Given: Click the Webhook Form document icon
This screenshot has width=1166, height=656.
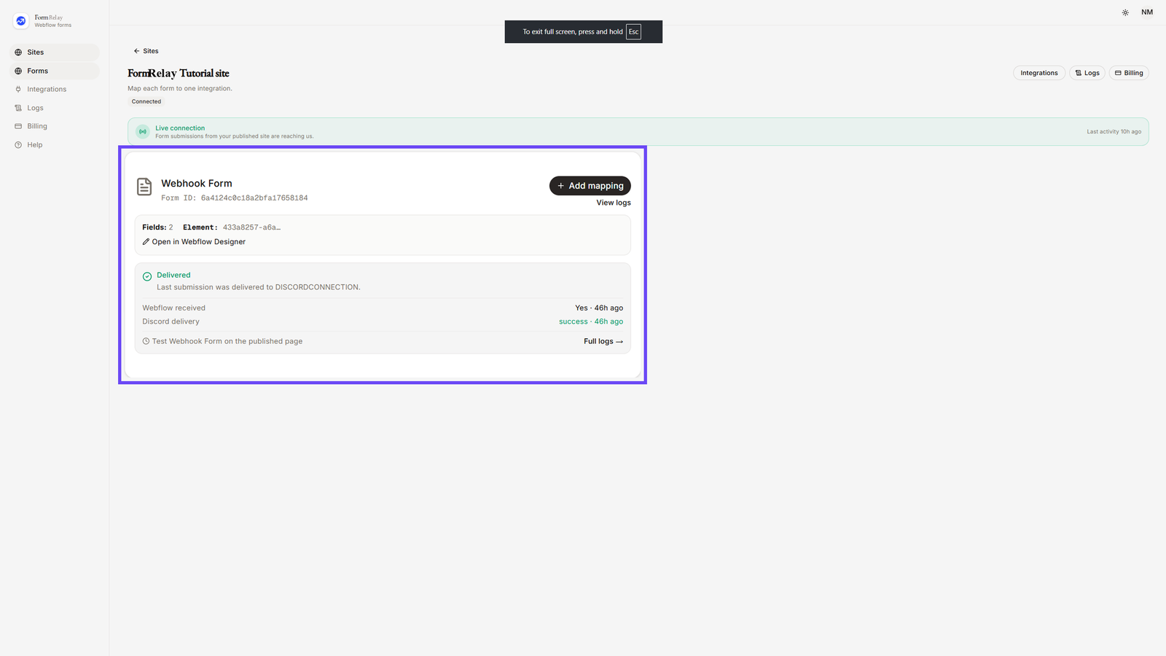Looking at the screenshot, I should (x=144, y=187).
